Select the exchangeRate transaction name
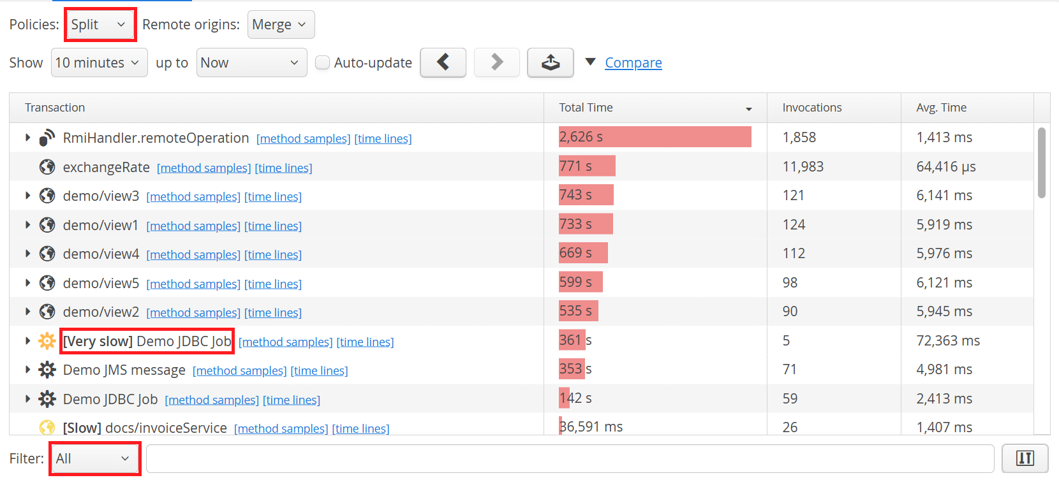1059x494 pixels. pyautogui.click(x=107, y=167)
